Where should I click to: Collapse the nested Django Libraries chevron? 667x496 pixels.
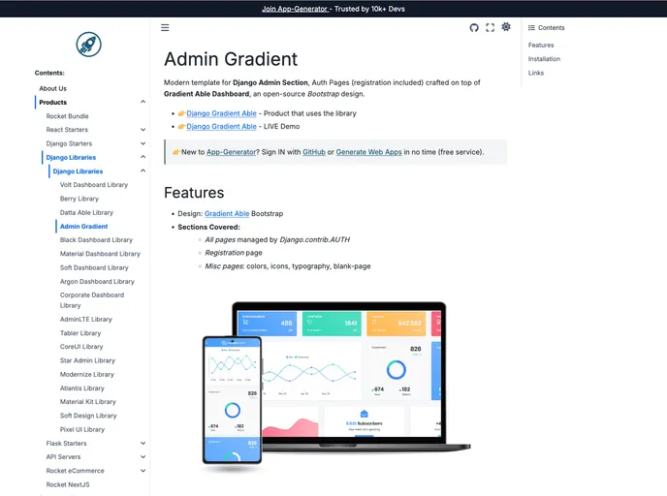click(x=143, y=170)
